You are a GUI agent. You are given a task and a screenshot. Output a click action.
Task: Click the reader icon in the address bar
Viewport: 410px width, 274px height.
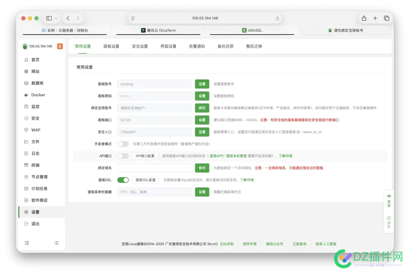point(133,18)
